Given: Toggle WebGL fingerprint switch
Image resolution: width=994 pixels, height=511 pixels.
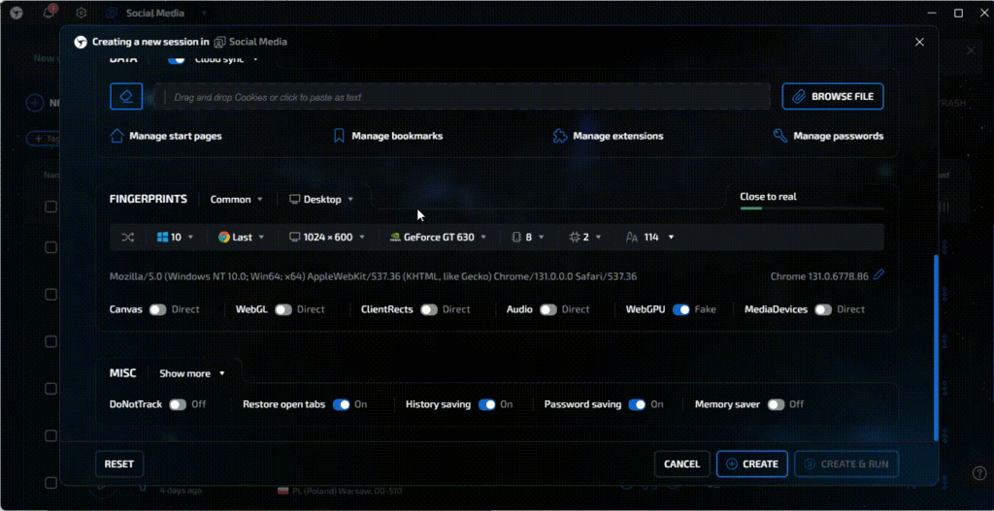Looking at the screenshot, I should click(283, 309).
